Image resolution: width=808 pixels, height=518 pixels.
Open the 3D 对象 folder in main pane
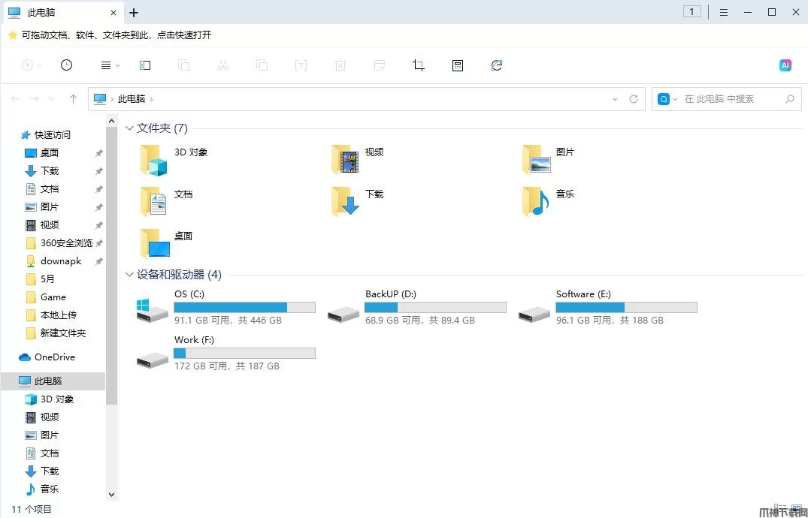pyautogui.click(x=175, y=160)
